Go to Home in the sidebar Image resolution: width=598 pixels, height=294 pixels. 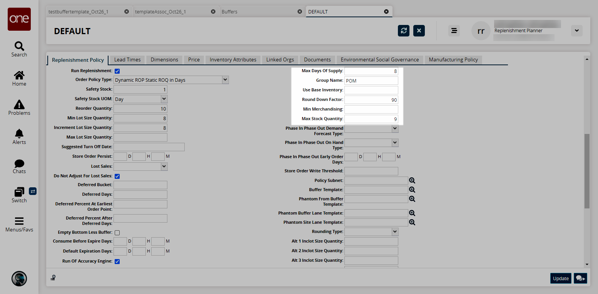19,78
